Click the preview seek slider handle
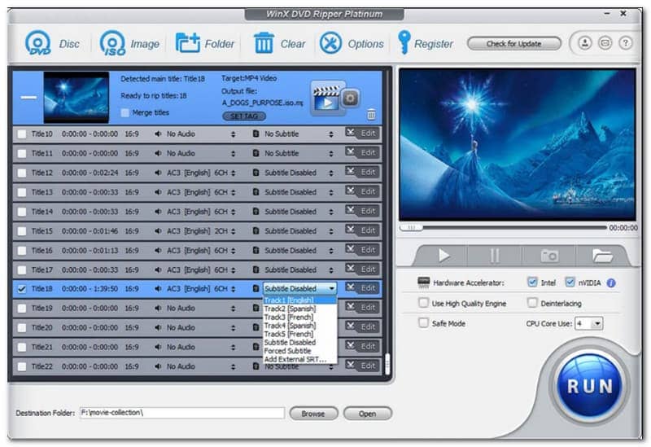 (411, 227)
